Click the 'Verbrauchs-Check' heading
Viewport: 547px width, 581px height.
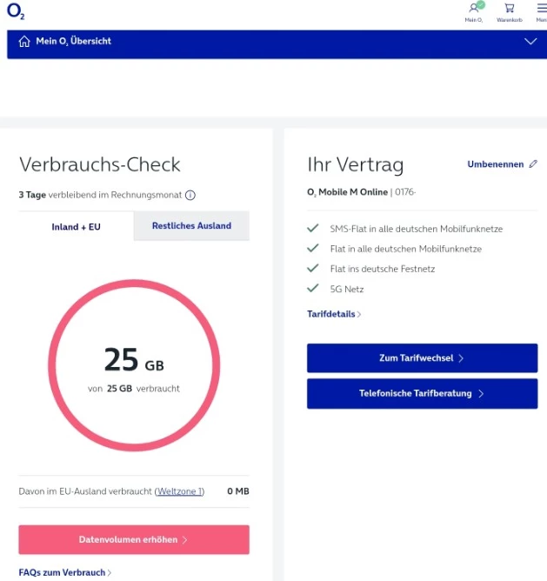(100, 164)
